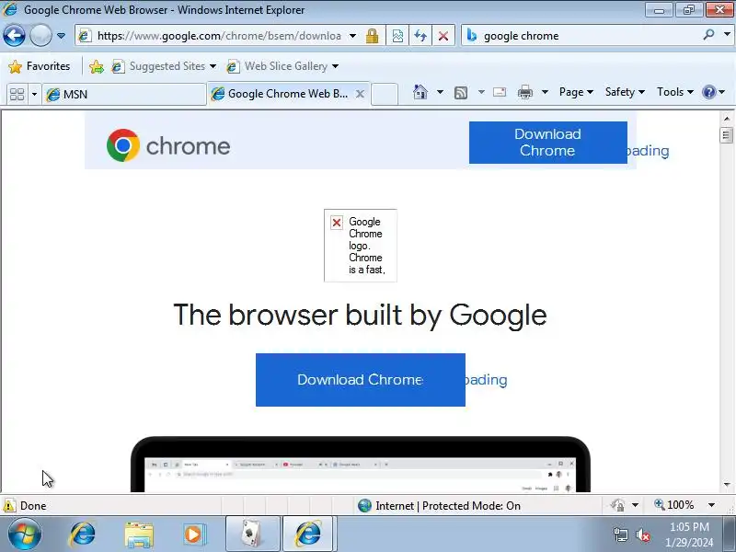
Task: Click the privacy report status icon
Action: [x=617, y=505]
